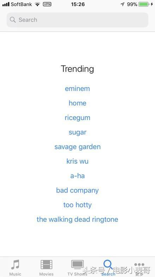Select the Search magnifier tab icon

(x=108, y=265)
